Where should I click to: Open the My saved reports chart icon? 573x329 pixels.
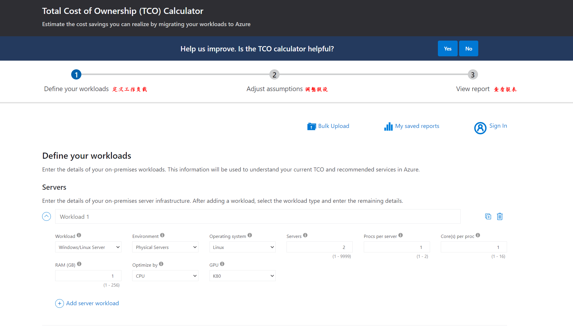tap(388, 126)
